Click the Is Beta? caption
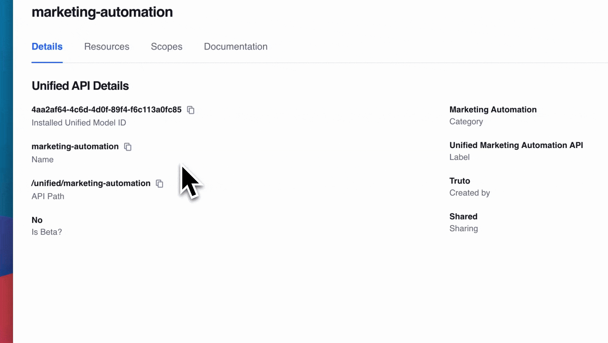 pos(47,232)
